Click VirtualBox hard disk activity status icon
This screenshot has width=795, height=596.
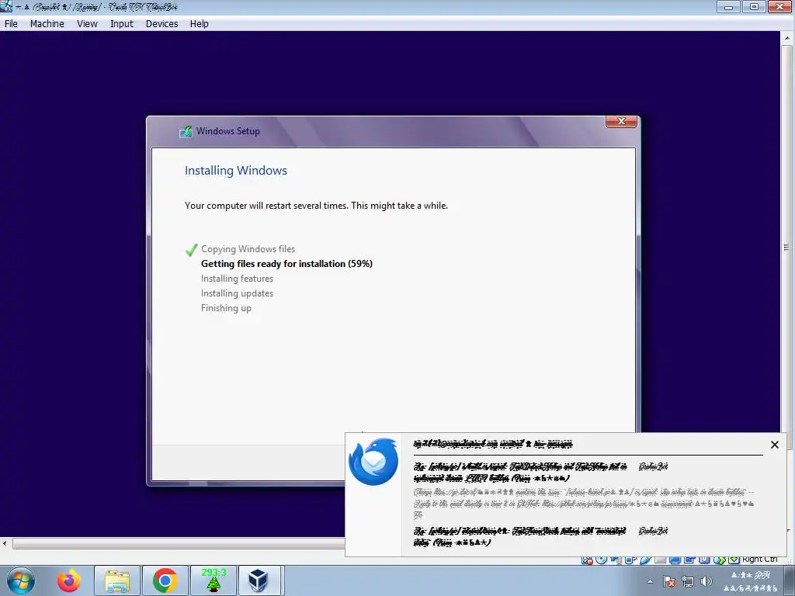click(x=587, y=560)
